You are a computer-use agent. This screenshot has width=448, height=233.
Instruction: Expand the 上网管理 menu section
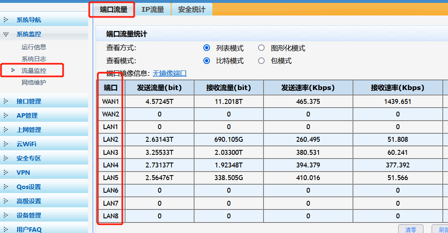pos(44,130)
